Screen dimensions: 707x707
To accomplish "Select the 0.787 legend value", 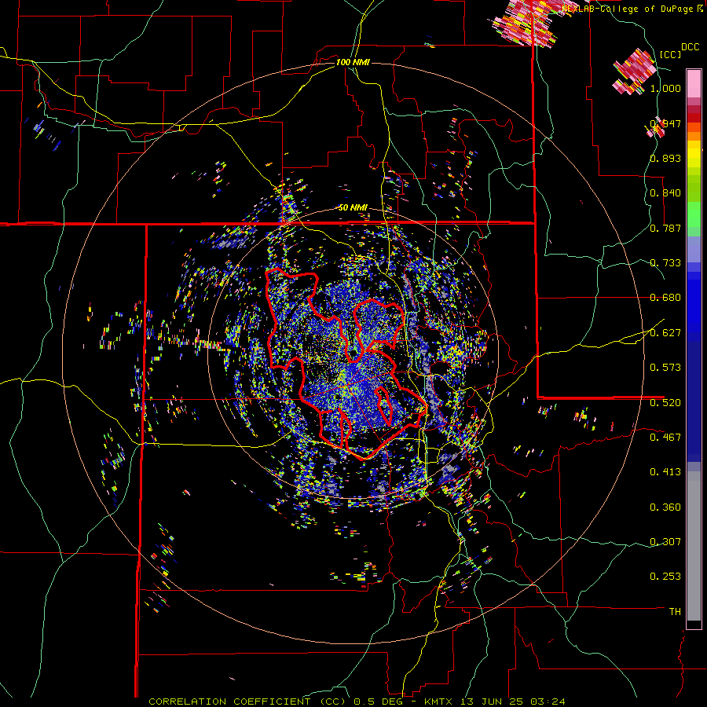I will [x=665, y=228].
